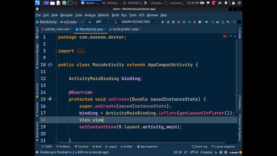Viewport: 277px width, 156px height.
Task: Switch to the activity_main.xml tab
Action: click(x=57, y=29)
